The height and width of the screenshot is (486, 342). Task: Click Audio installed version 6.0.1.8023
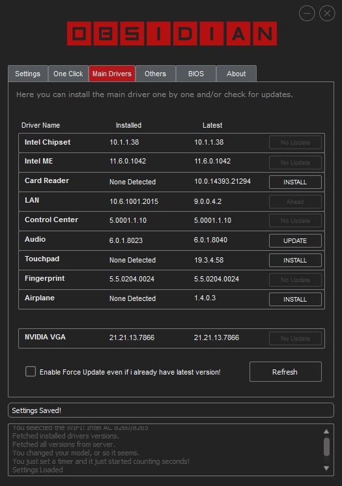[x=126, y=240]
